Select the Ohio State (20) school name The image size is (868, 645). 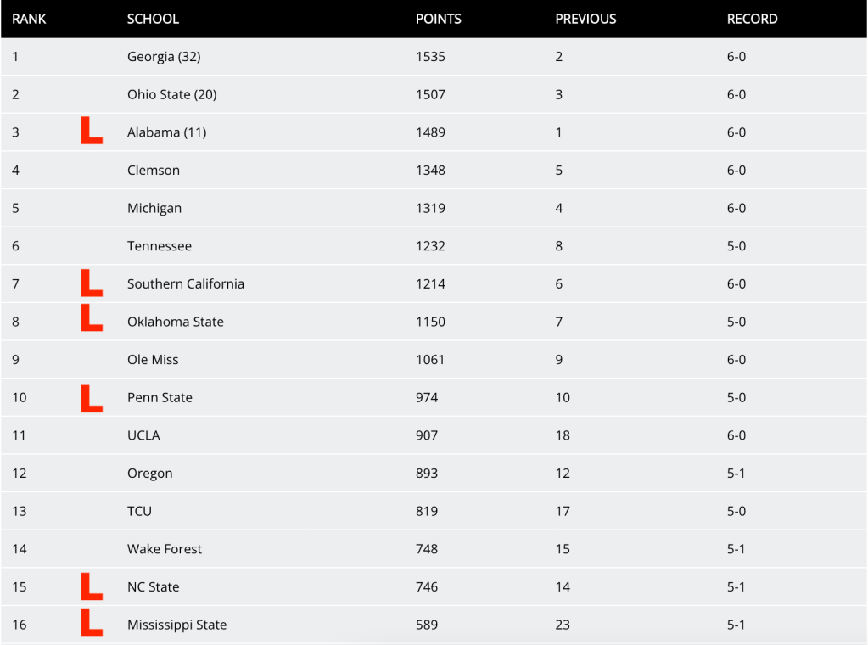pos(171,94)
